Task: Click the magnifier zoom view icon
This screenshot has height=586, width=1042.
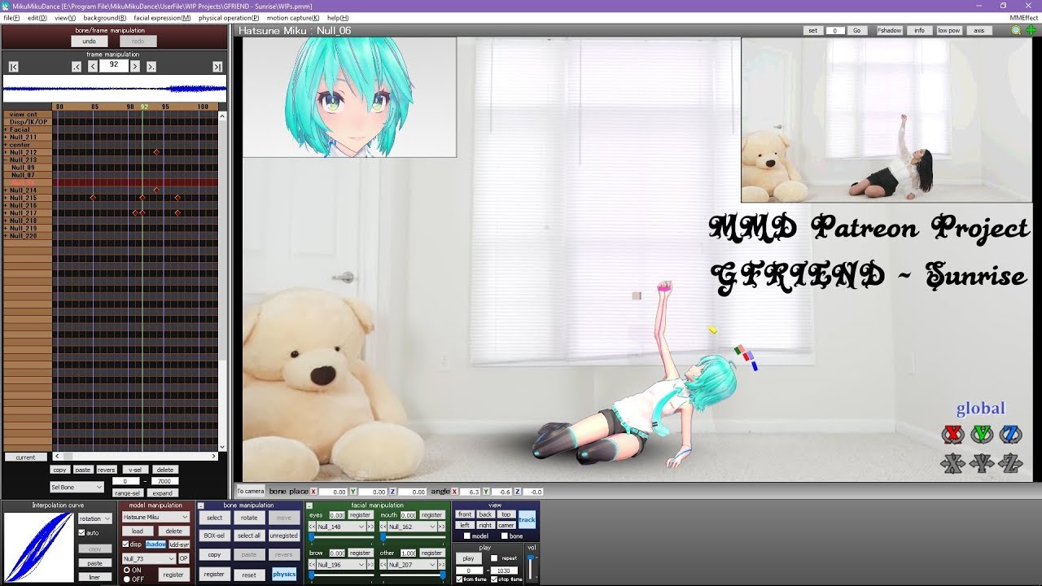Action: coord(1016,30)
